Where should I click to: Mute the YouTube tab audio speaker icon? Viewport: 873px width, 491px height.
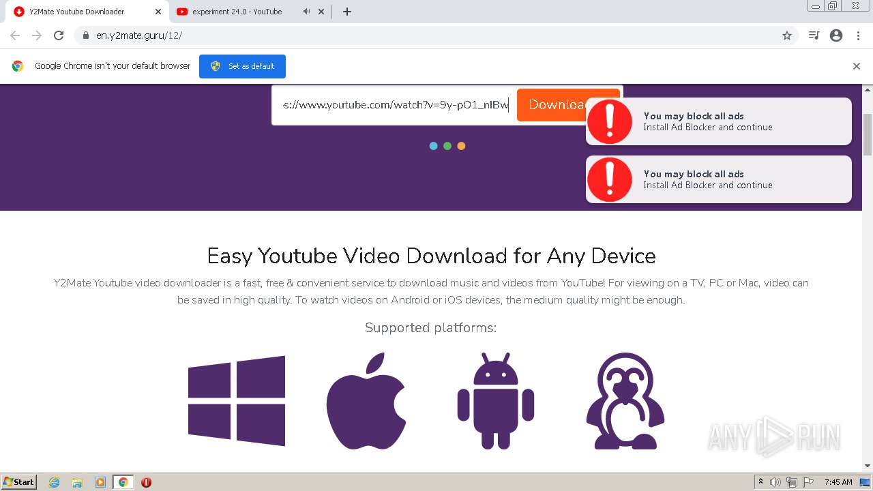click(306, 12)
